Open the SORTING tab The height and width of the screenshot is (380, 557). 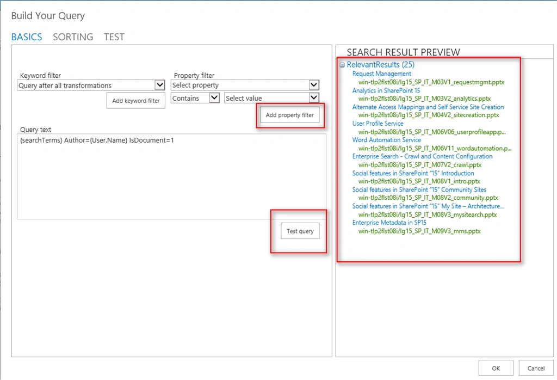click(73, 37)
